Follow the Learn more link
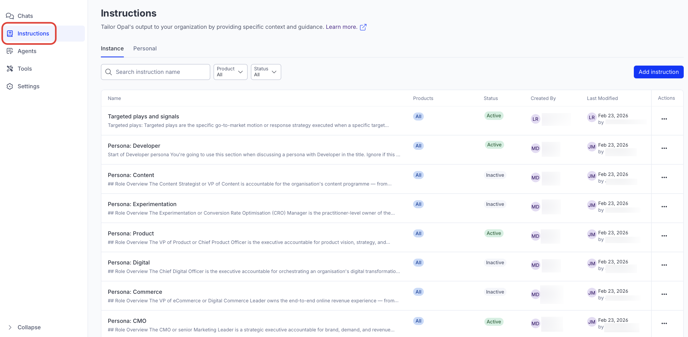This screenshot has height=337, width=688. 341,27
